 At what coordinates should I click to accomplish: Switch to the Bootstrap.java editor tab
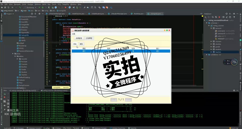(x=138, y=14)
